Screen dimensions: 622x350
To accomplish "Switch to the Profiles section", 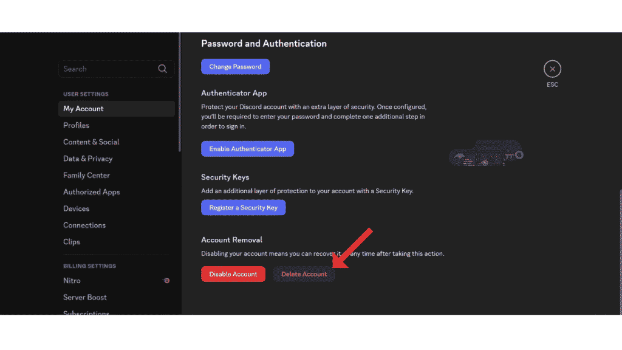I will (76, 125).
